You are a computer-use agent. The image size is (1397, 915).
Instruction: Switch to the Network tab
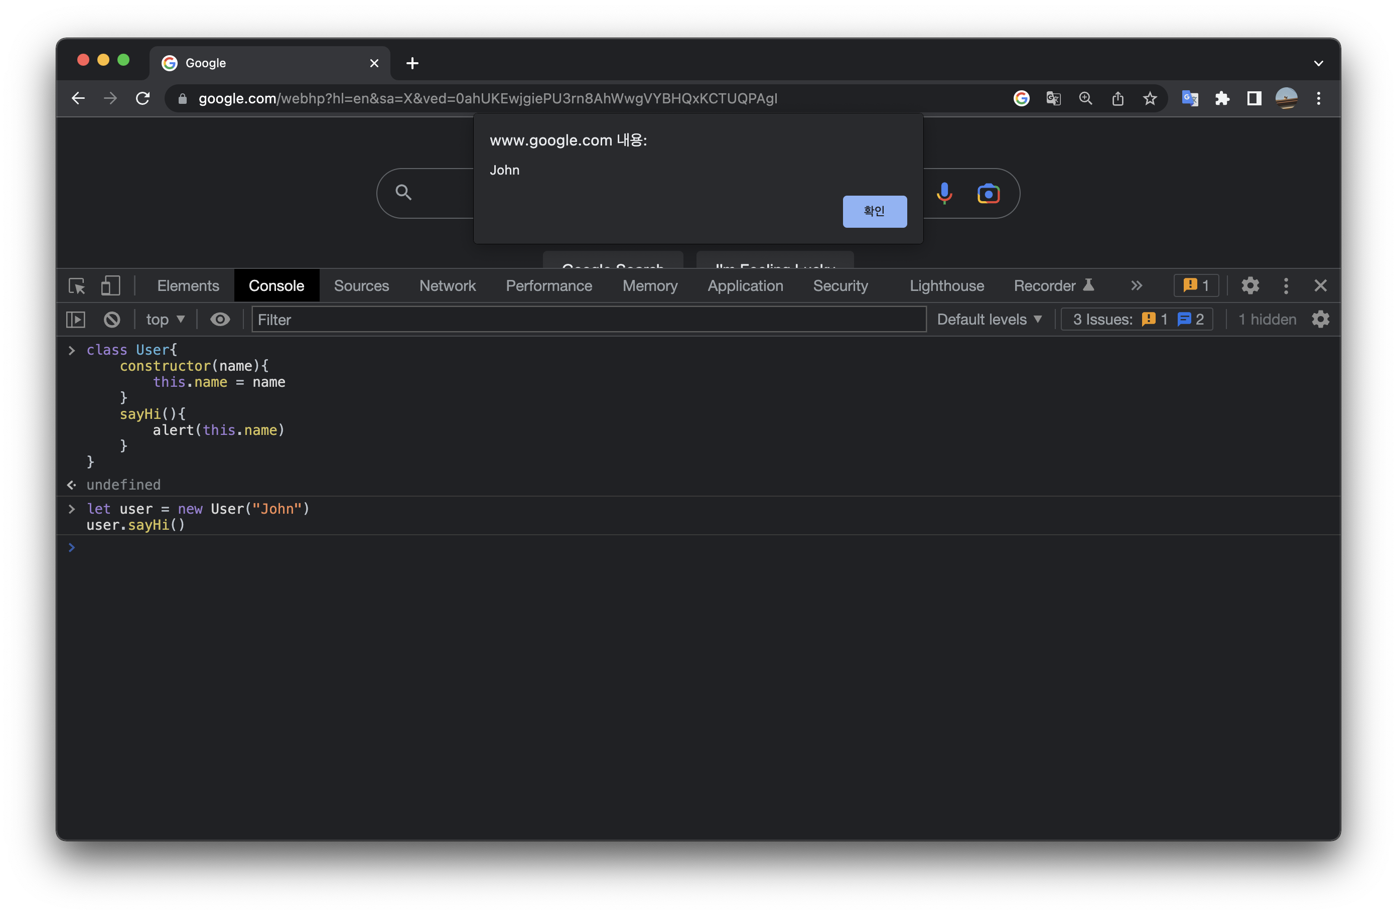pyautogui.click(x=447, y=286)
